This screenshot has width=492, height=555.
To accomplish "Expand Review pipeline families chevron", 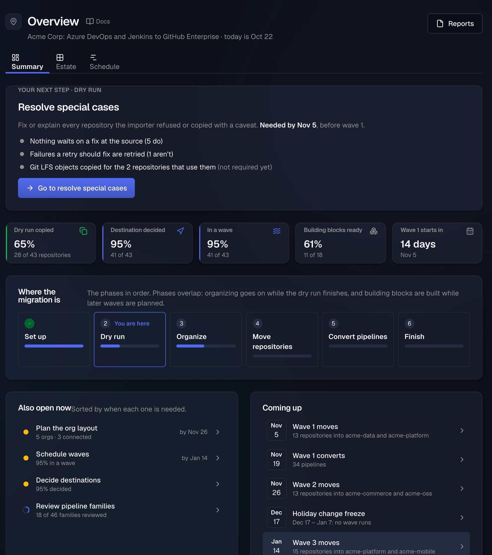I will 218,510.
